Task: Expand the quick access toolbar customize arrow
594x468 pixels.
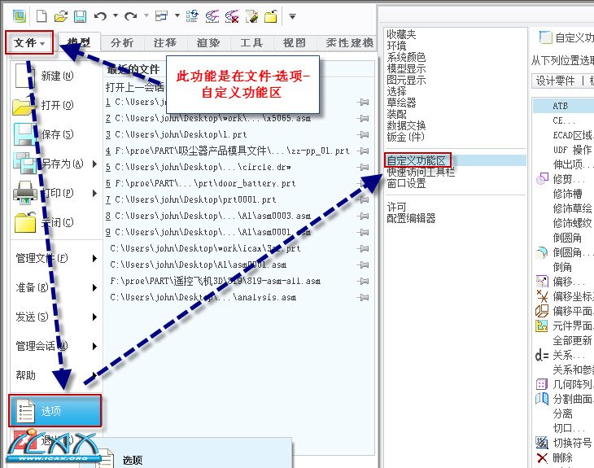Action: click(292, 16)
